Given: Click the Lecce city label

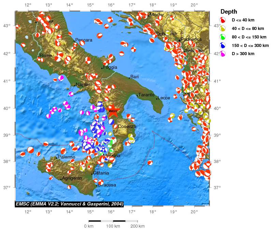Looking at the screenshot, I should [164, 98].
